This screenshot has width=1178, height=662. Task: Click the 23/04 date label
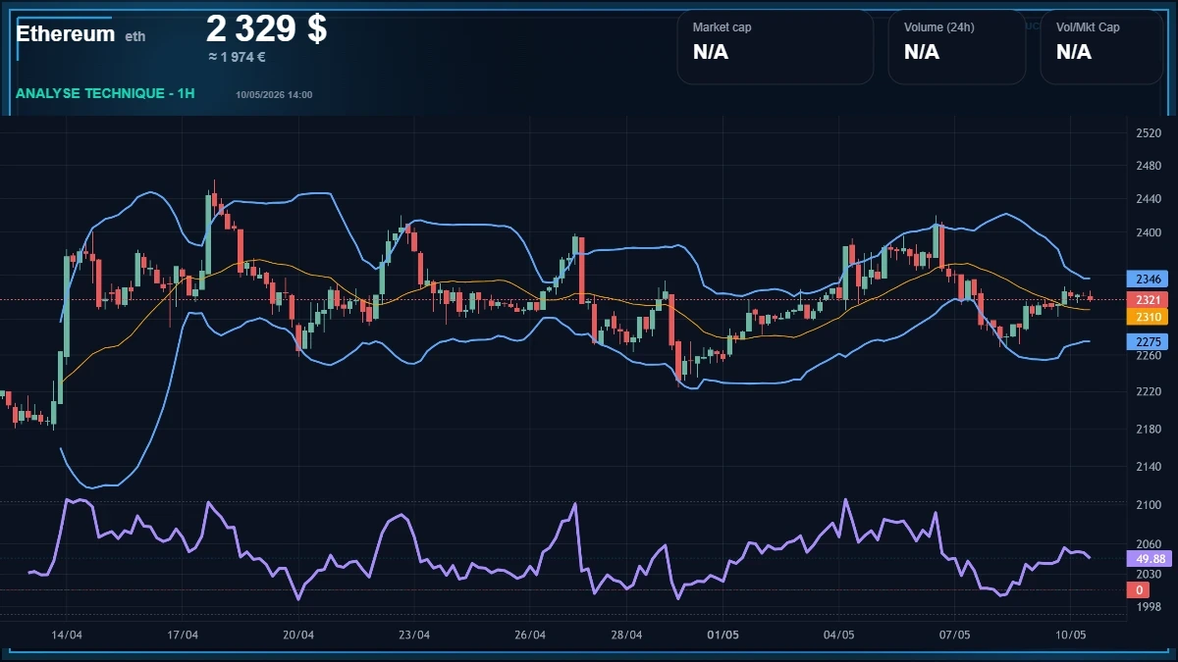[414, 635]
